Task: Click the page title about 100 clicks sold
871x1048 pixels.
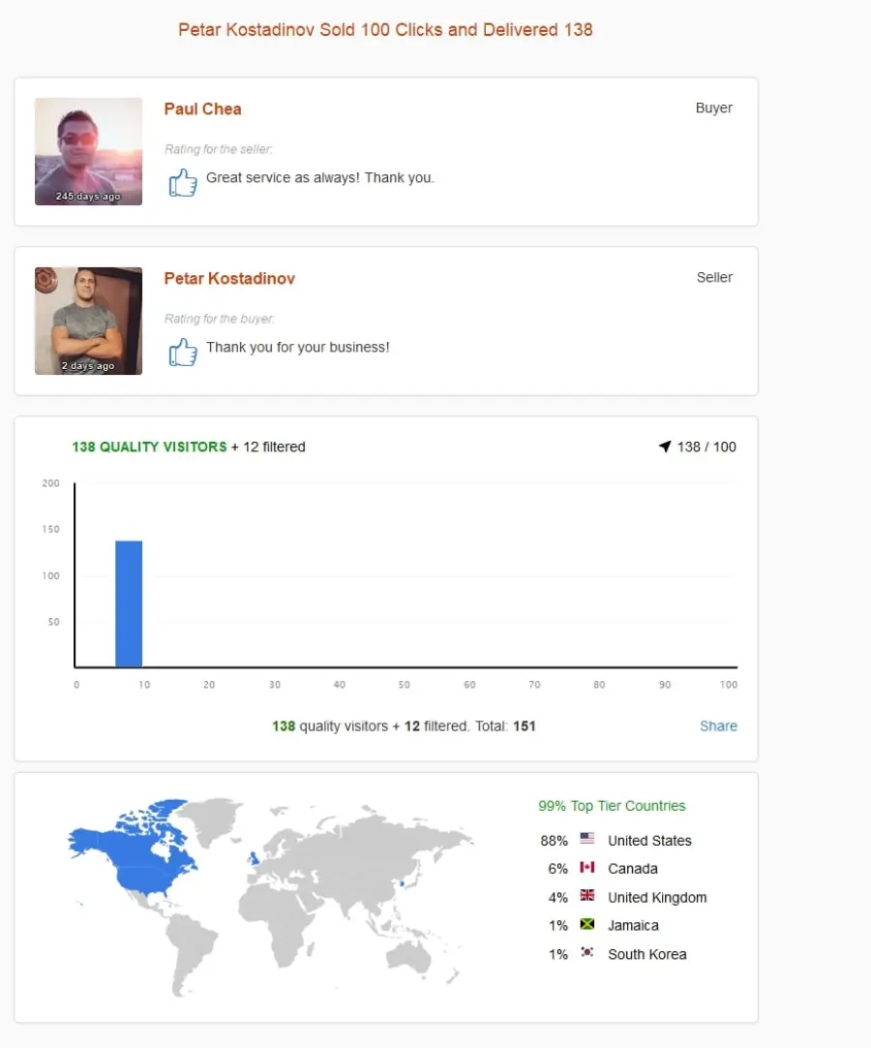Action: click(x=385, y=30)
